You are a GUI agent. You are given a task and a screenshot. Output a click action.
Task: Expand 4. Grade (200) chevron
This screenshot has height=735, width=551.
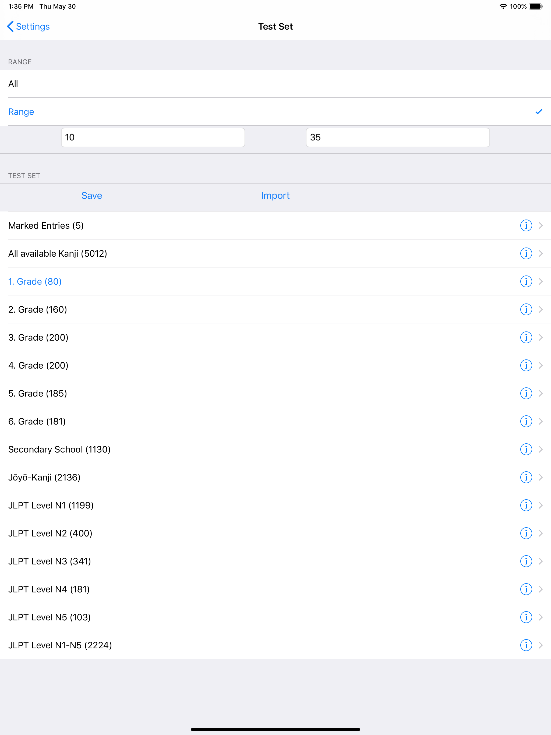[541, 365]
